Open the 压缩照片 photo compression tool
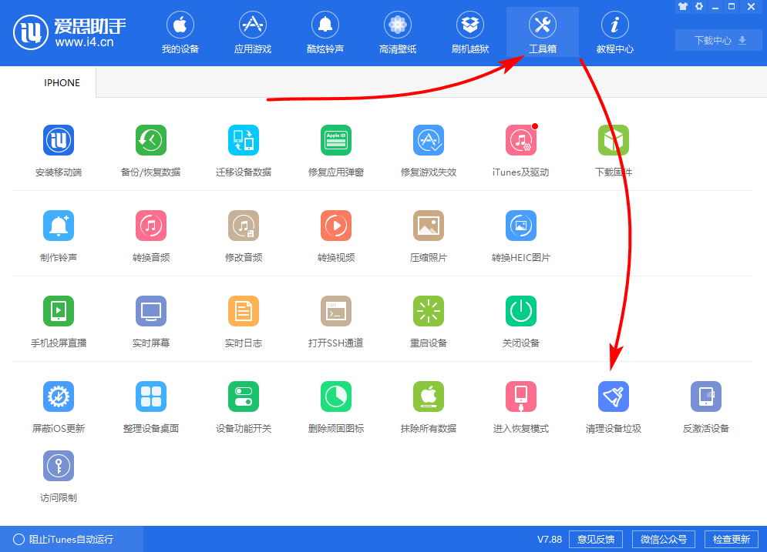 (428, 235)
